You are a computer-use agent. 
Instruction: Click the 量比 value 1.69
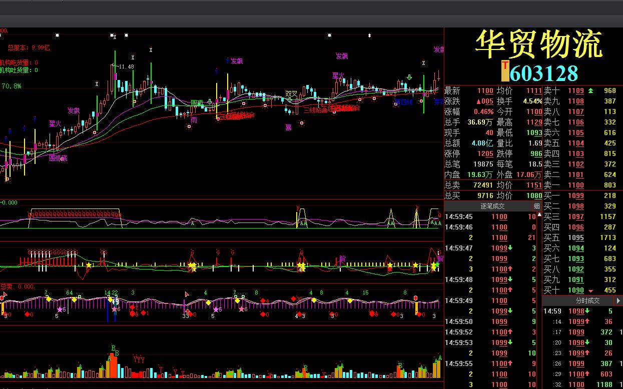pos(535,143)
